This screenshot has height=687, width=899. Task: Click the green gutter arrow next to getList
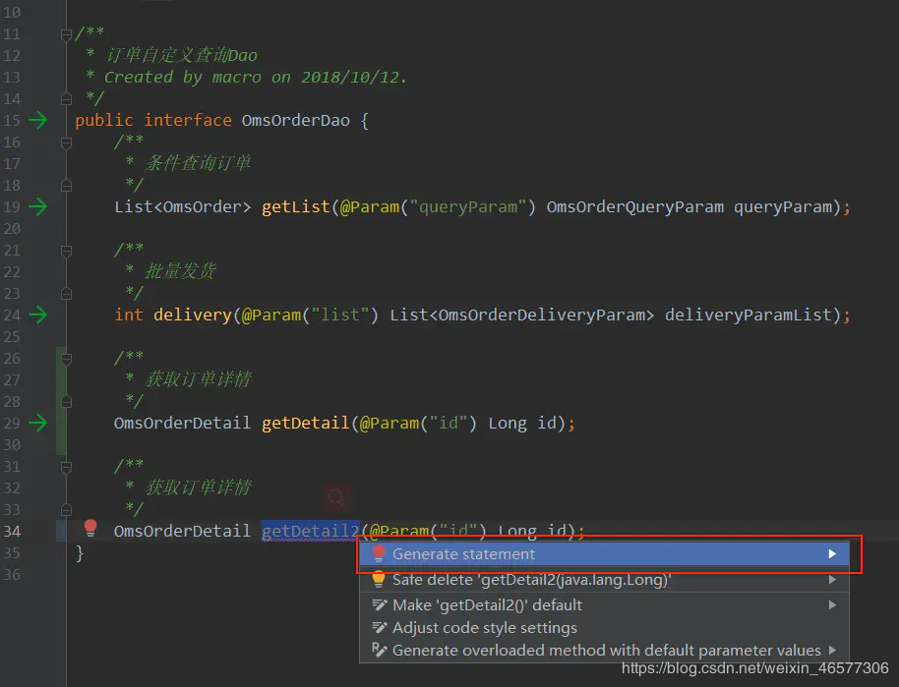37,206
